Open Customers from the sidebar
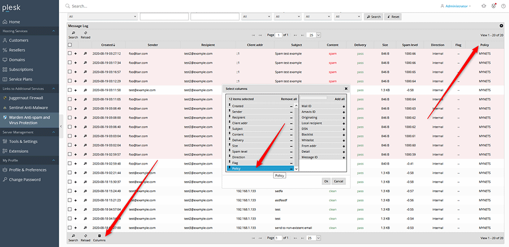 [18, 41]
